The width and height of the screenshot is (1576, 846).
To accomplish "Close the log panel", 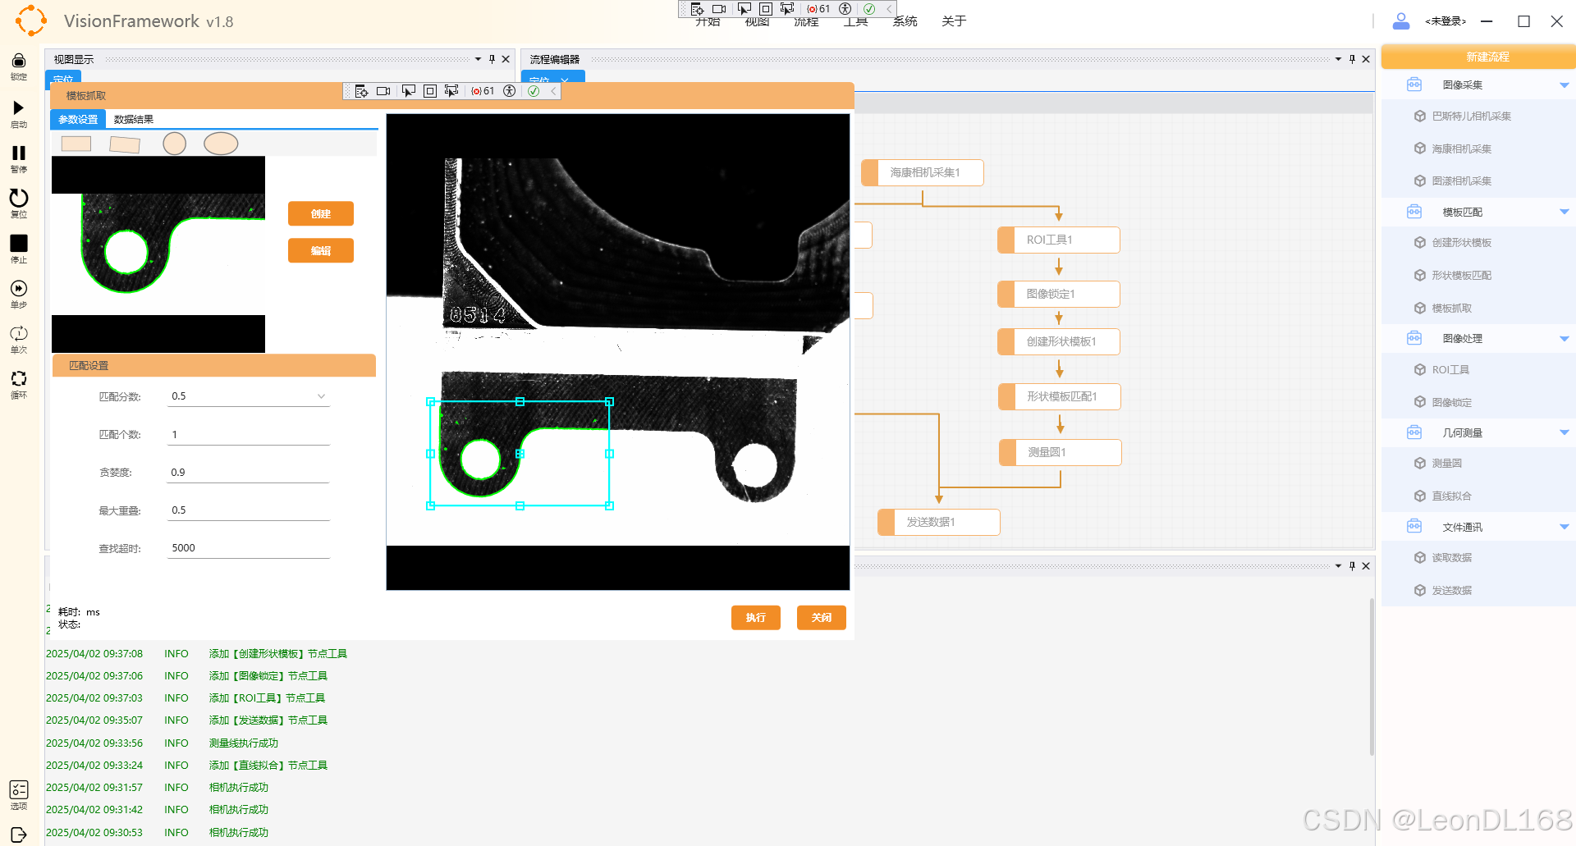I will pos(1366,566).
